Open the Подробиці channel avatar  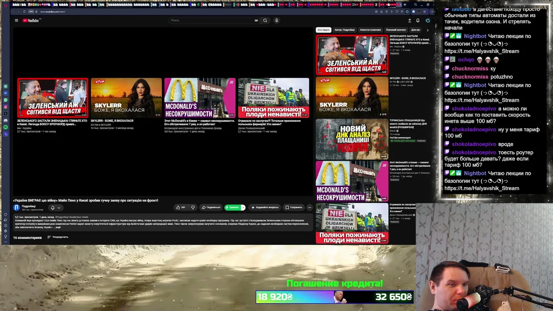16,208
